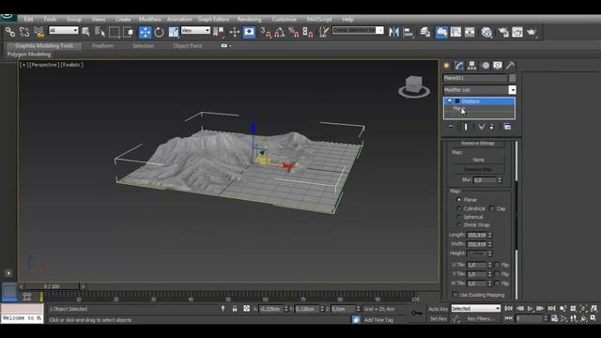This screenshot has width=601, height=338.
Task: Expand the Displace modifier sub-objects
Action: coord(457,101)
